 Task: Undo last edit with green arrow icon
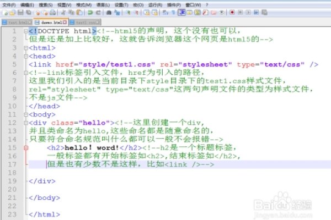pos(90,13)
